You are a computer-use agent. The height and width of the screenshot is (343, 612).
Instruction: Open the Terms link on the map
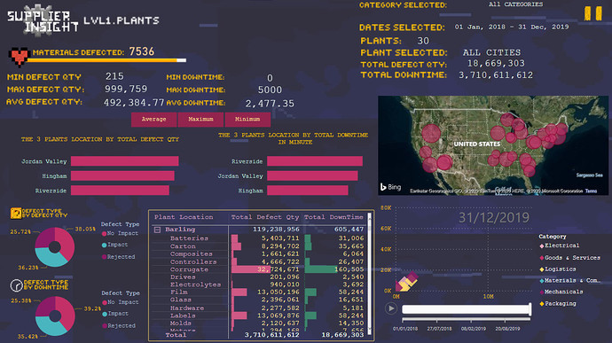pos(591,191)
